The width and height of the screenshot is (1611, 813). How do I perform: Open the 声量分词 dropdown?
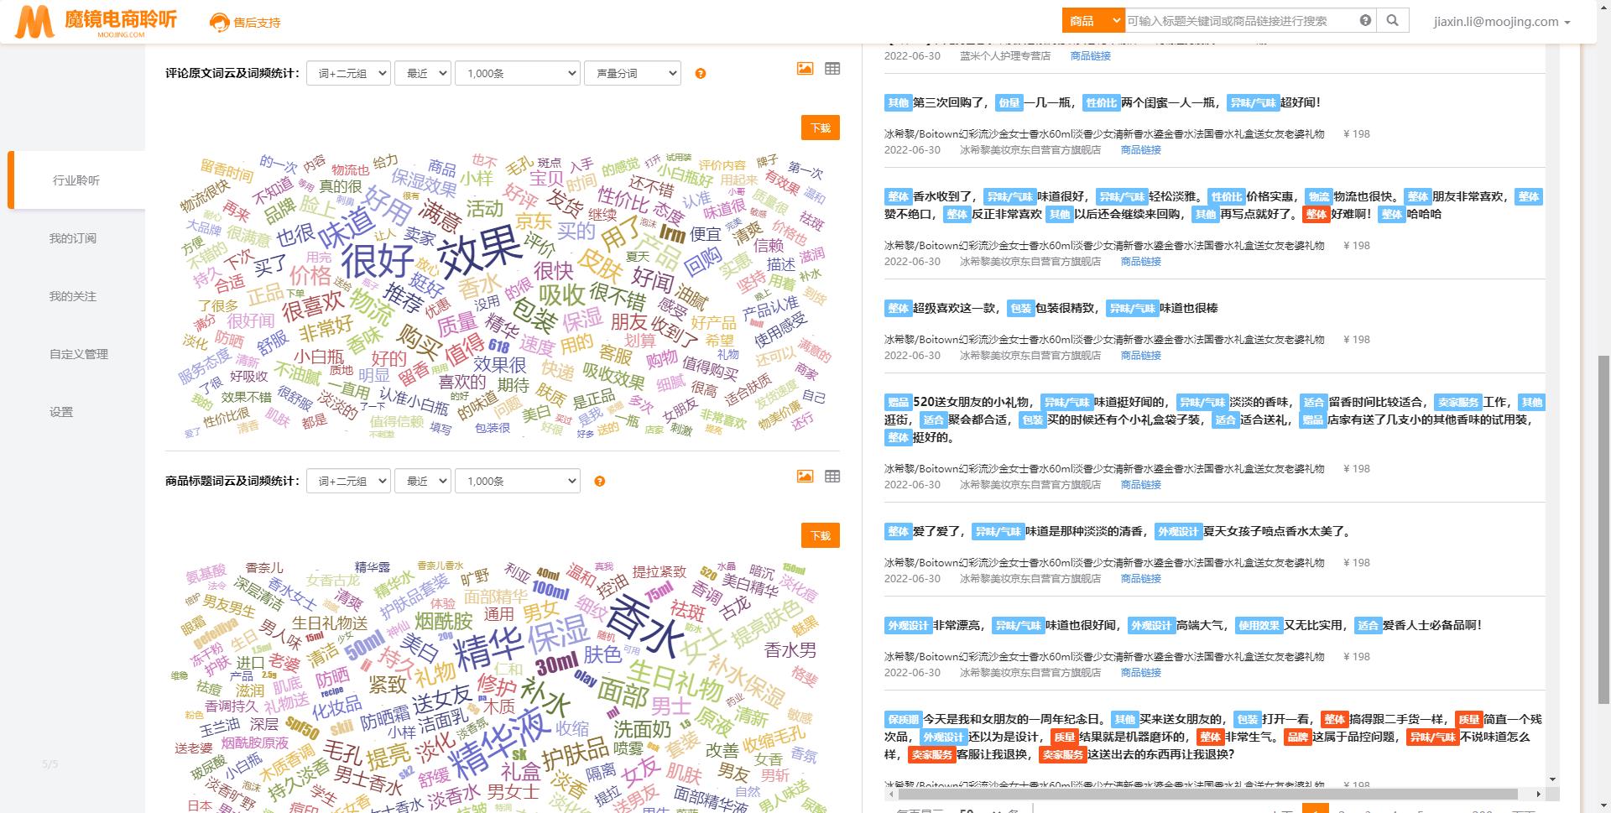pos(633,74)
